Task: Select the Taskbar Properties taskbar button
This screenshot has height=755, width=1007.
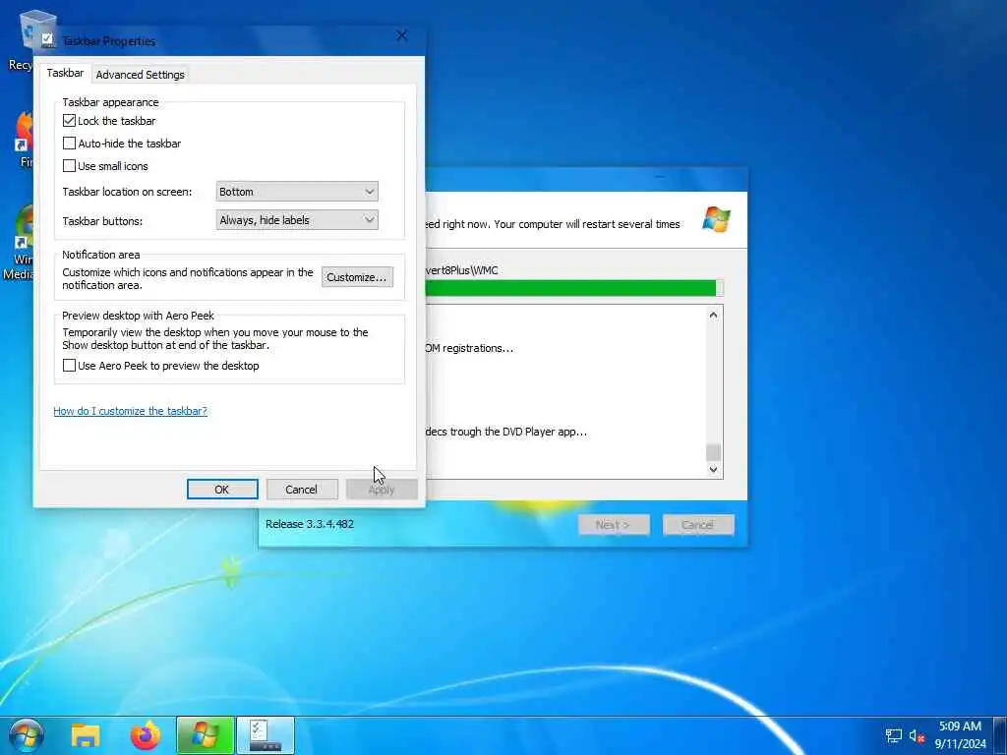Action: click(266, 735)
